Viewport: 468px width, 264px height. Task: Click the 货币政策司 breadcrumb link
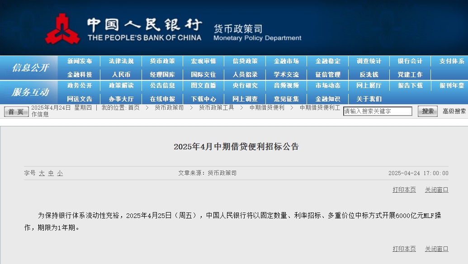[x=169, y=108]
